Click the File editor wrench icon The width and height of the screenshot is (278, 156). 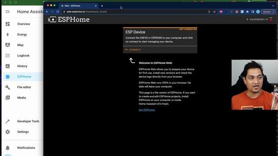[x=8, y=87]
